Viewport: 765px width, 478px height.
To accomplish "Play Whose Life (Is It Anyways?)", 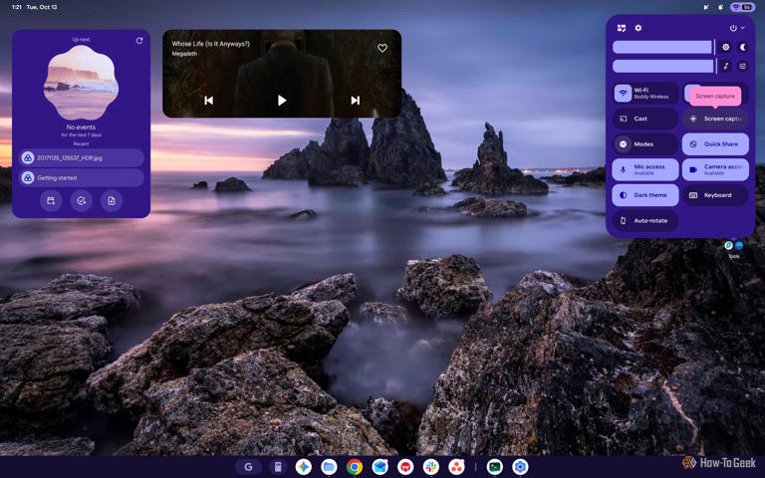I will coord(282,100).
